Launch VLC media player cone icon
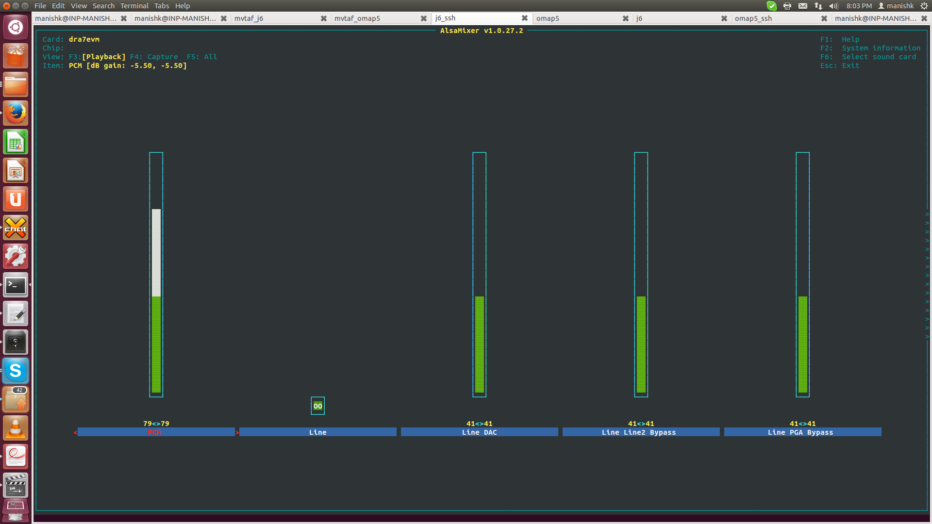Viewport: 932px width, 524px height. pyautogui.click(x=16, y=428)
